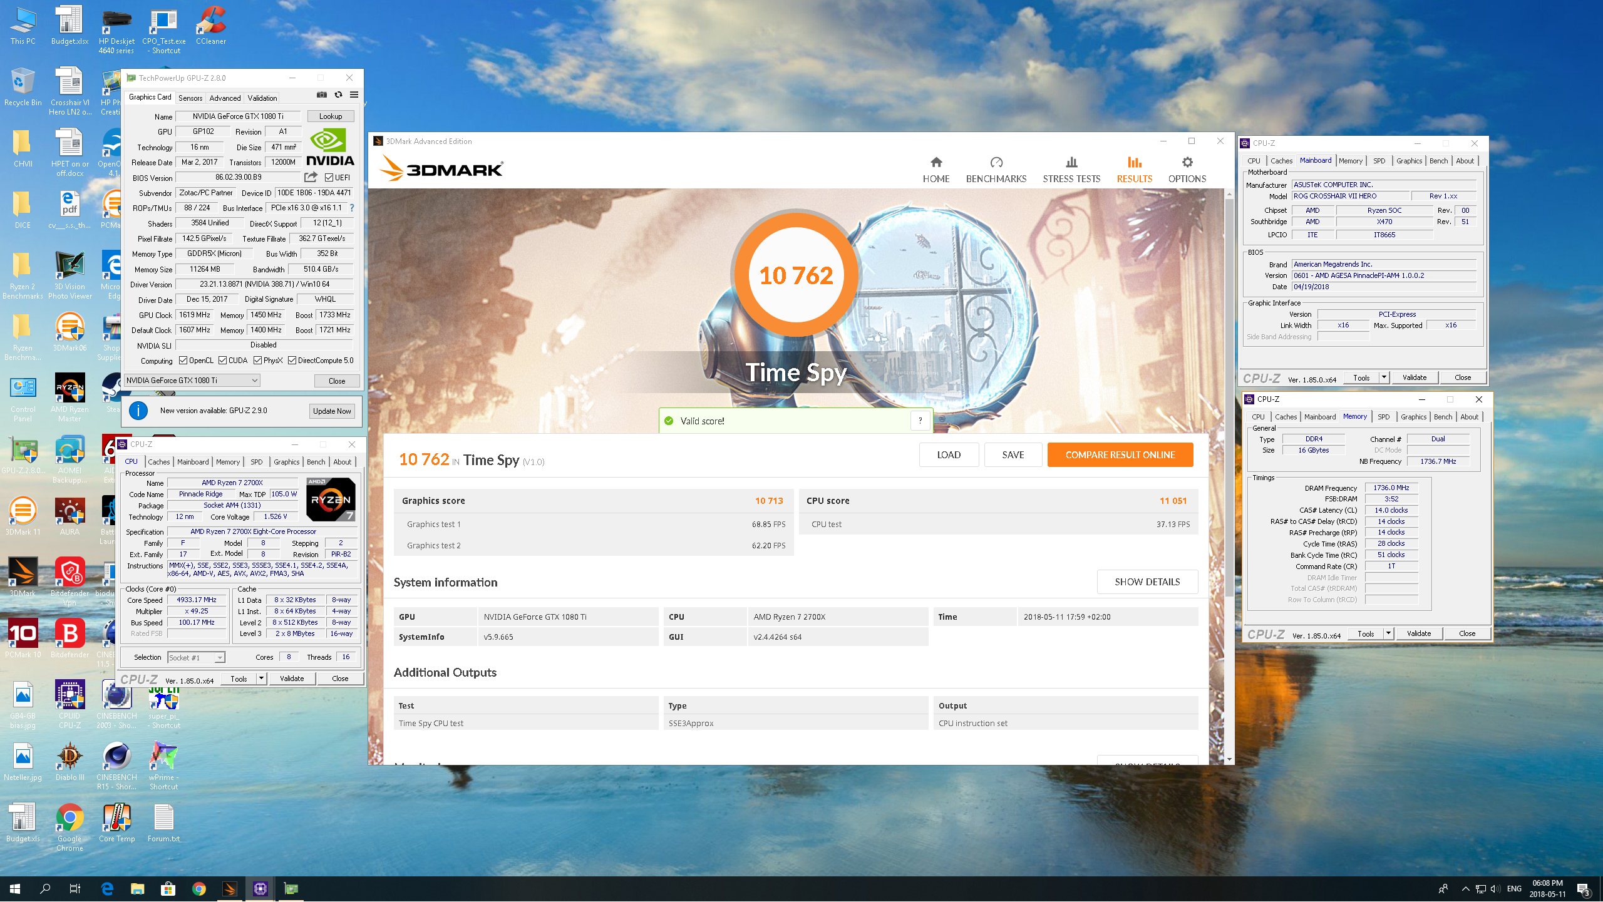Switch to the Advanced tab in GPU-Z
This screenshot has width=1603, height=902.
[x=225, y=98]
